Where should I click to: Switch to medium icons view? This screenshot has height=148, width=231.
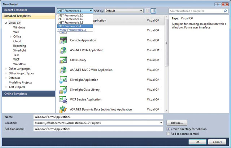153,11
